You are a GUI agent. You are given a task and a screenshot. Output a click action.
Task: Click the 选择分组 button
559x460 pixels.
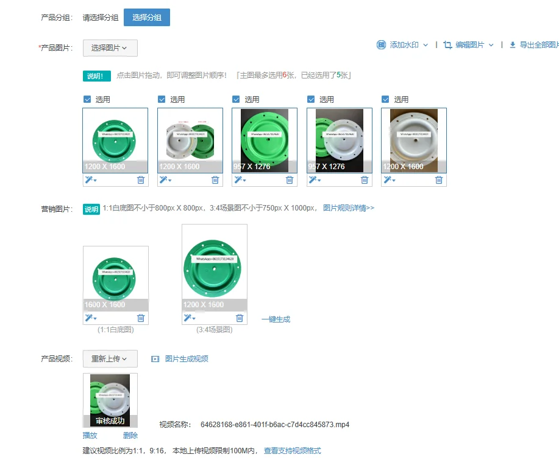pyautogui.click(x=147, y=18)
